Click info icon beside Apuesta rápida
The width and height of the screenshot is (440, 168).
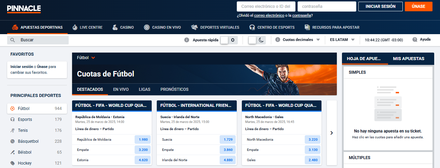[187, 40]
